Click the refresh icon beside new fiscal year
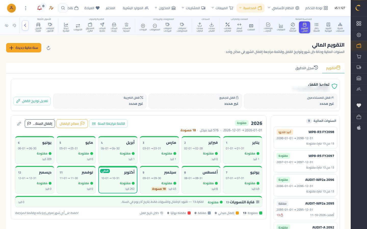 pyautogui.click(x=48, y=48)
